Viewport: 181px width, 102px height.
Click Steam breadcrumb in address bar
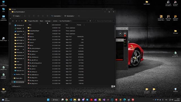pos(42,21)
